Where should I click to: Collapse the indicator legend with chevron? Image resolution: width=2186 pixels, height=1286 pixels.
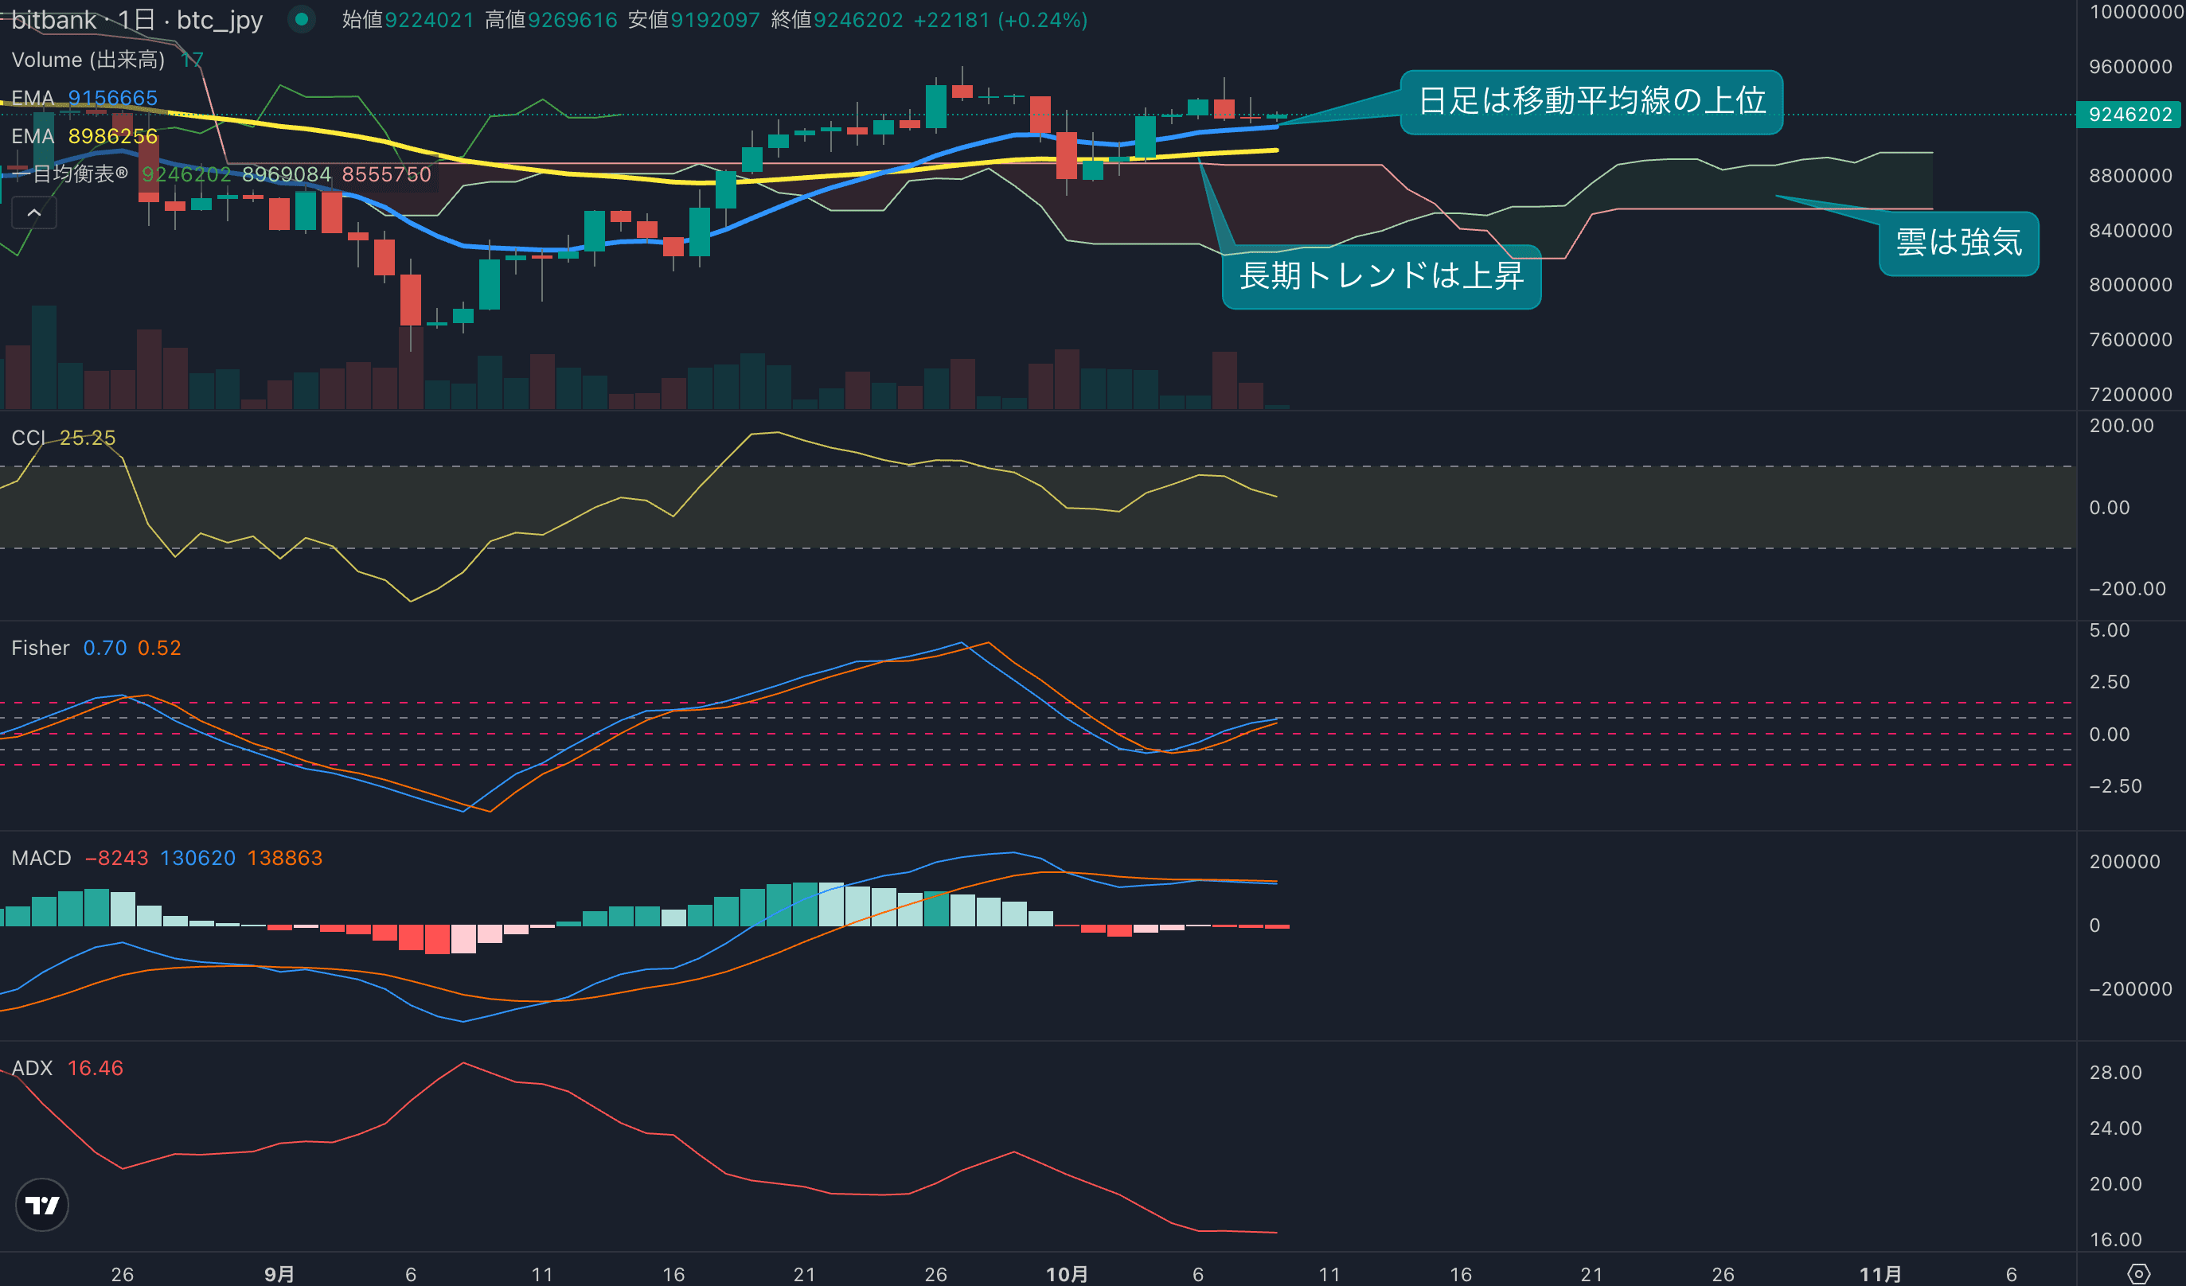pyautogui.click(x=33, y=212)
